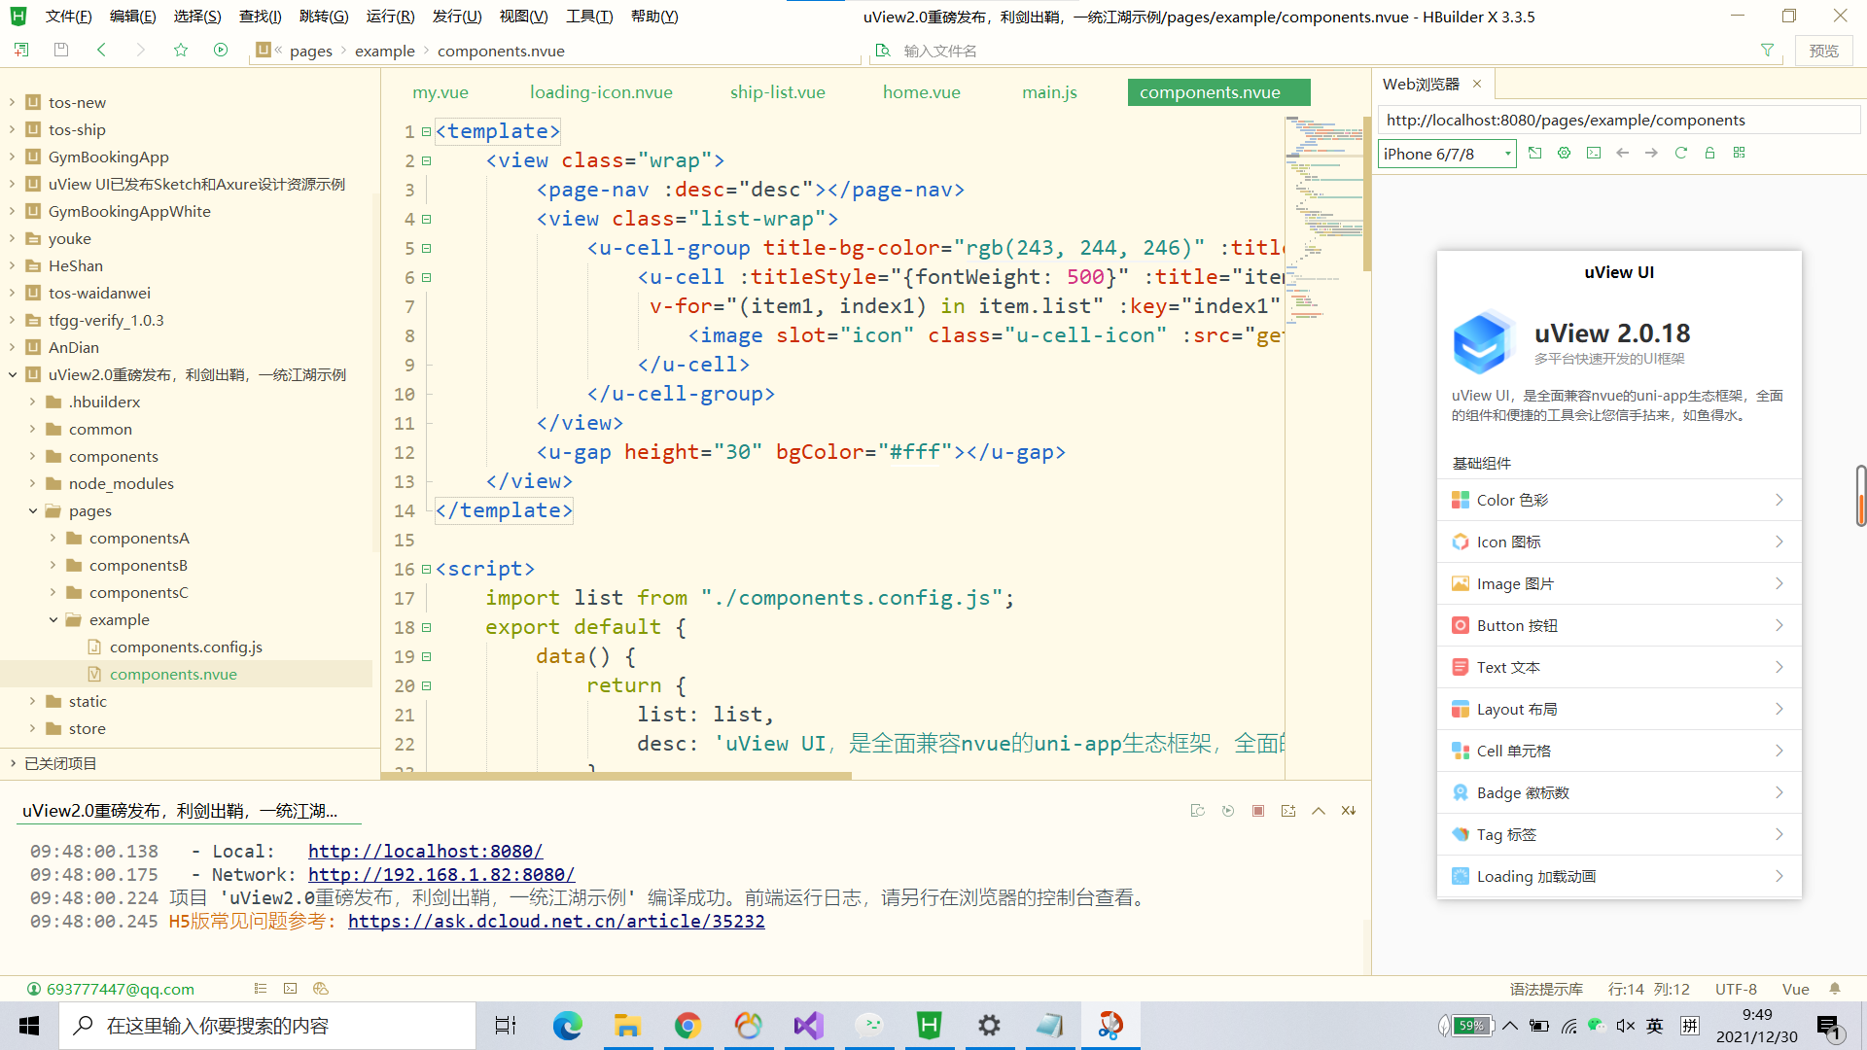
Task: Click the 预览 preview button
Action: (x=1823, y=51)
